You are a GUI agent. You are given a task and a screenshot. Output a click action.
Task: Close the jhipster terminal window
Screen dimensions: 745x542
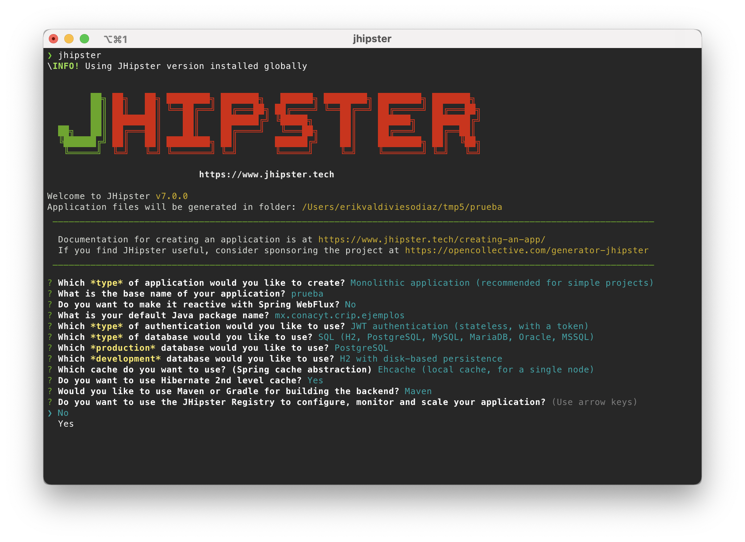tap(53, 39)
